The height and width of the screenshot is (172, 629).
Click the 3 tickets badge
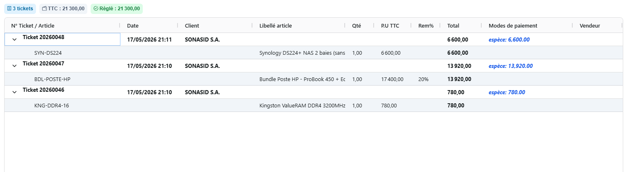point(20,8)
